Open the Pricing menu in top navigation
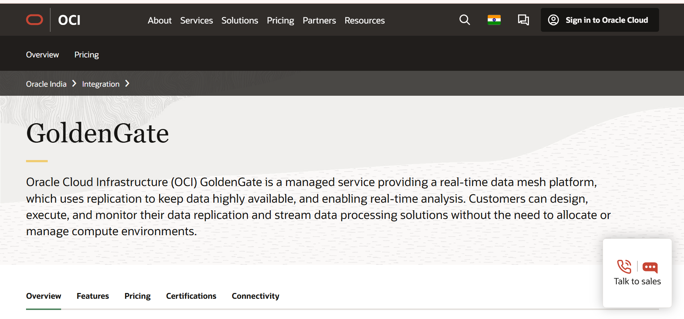Image resolution: width=684 pixels, height=319 pixels. coord(280,21)
